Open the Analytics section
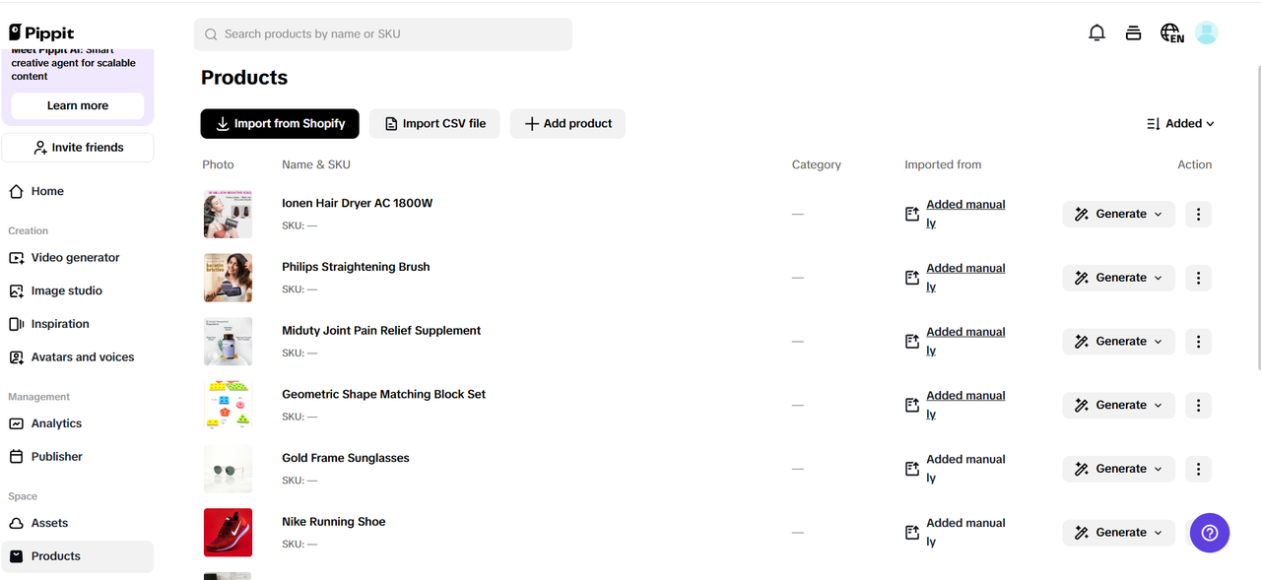The height and width of the screenshot is (580, 1261). click(56, 422)
